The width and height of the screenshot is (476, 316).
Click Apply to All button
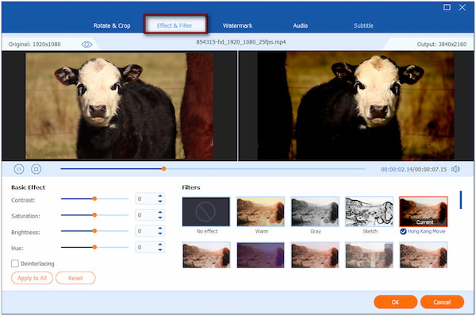click(x=32, y=278)
